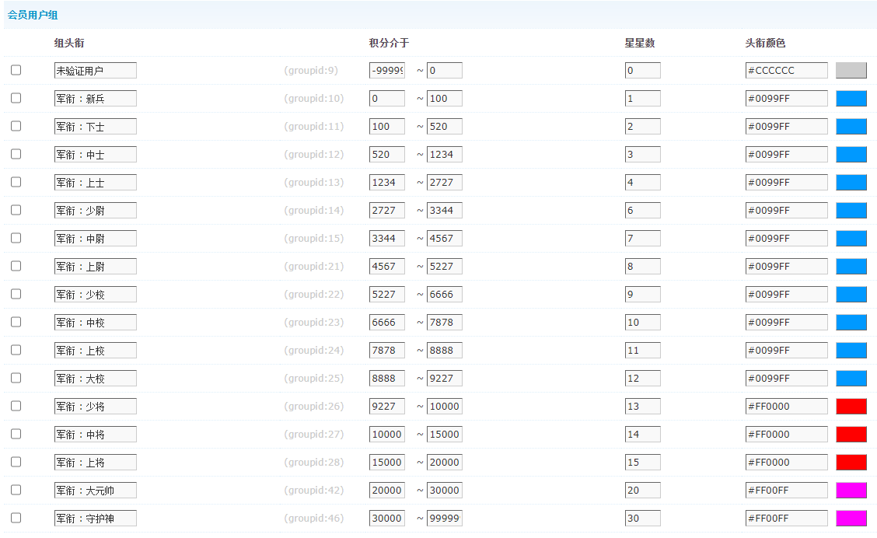Tick the 军衔：大元帅 checkbox
This screenshot has height=538, width=877.
(16, 490)
